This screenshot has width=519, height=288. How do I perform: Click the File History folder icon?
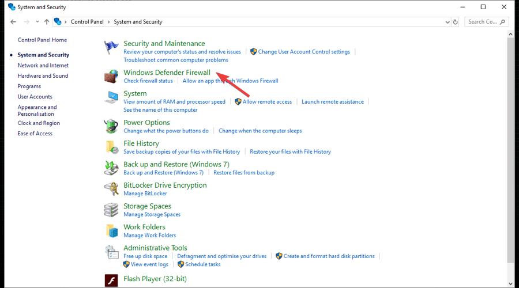pos(111,147)
